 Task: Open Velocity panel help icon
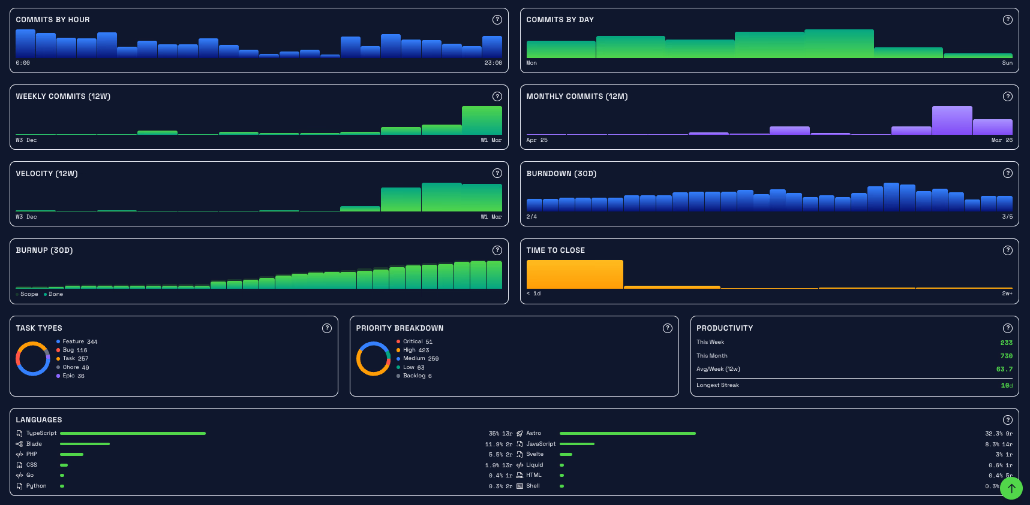497,173
